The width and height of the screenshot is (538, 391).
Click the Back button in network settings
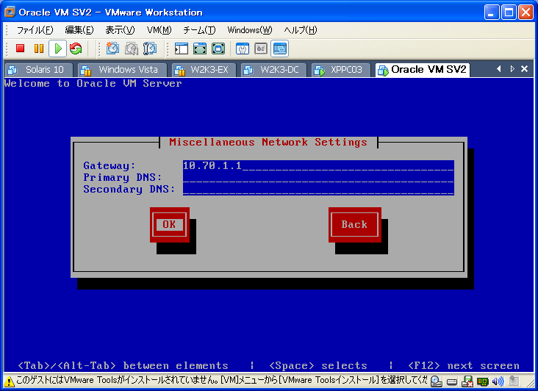click(x=354, y=225)
